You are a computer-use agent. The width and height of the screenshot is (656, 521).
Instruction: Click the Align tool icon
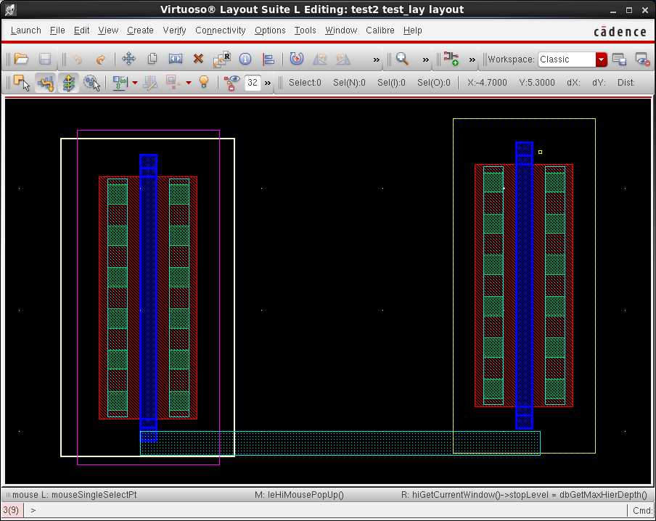268,60
